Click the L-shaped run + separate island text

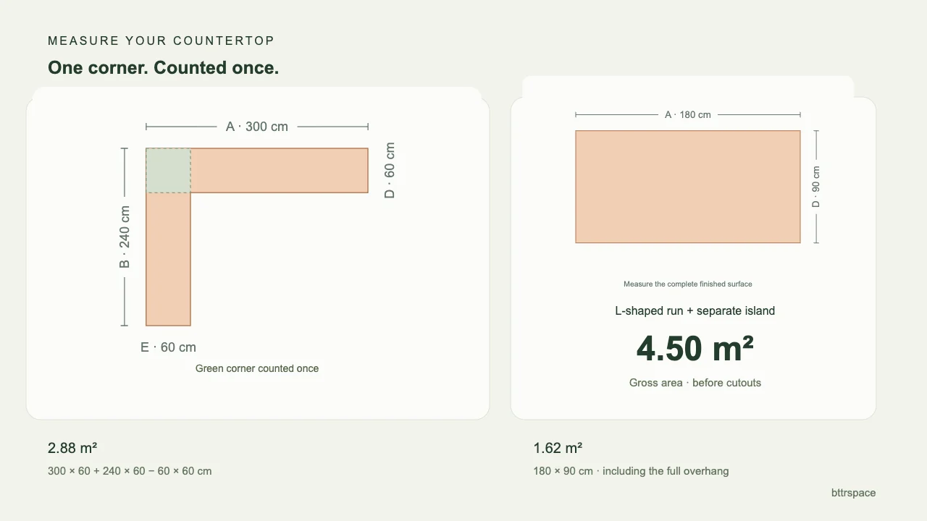click(695, 310)
